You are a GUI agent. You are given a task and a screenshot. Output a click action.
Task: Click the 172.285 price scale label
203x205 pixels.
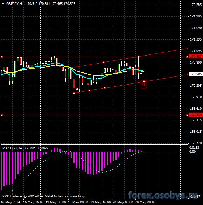(x=196, y=5)
